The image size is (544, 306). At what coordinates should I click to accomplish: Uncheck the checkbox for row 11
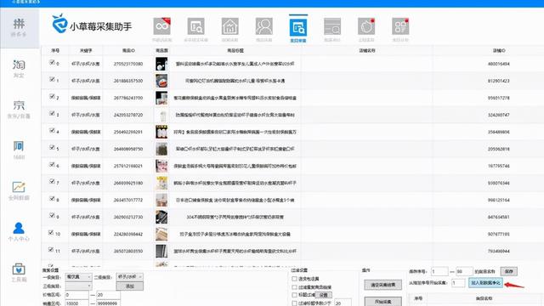[51, 249]
